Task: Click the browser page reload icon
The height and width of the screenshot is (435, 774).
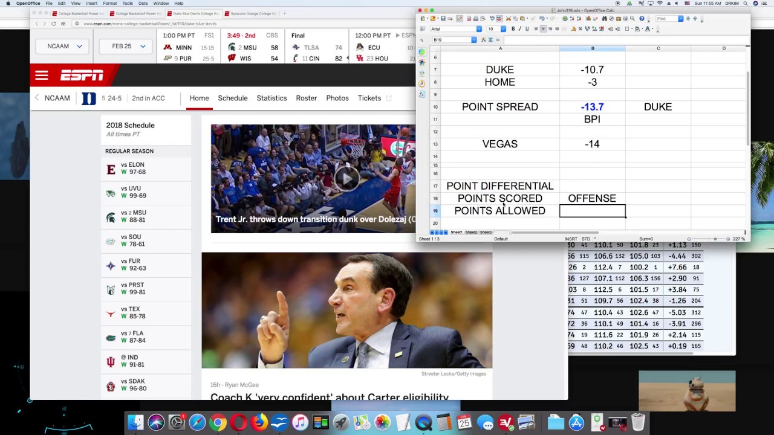Action: [53, 24]
